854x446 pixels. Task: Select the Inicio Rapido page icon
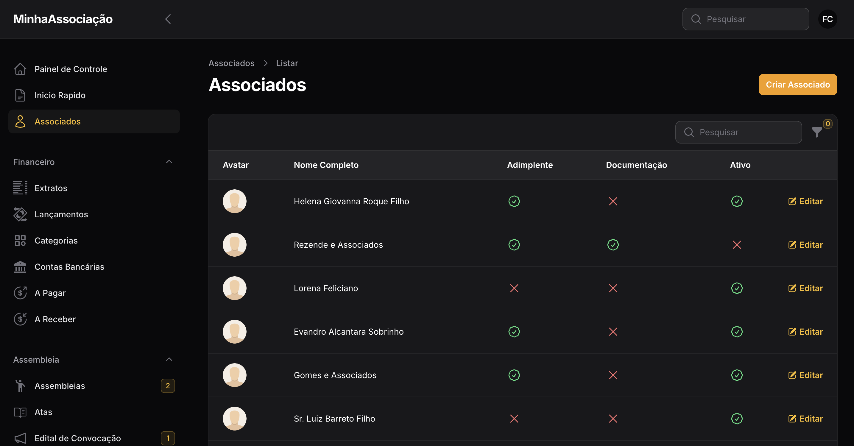click(x=20, y=95)
